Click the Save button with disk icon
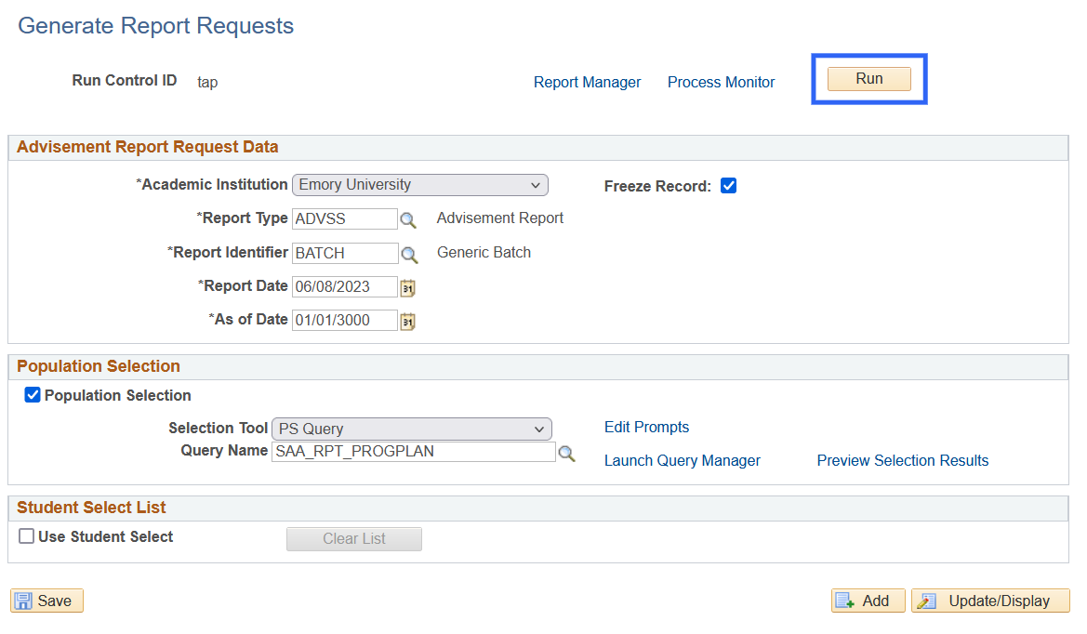The image size is (1087, 634). tap(46, 601)
